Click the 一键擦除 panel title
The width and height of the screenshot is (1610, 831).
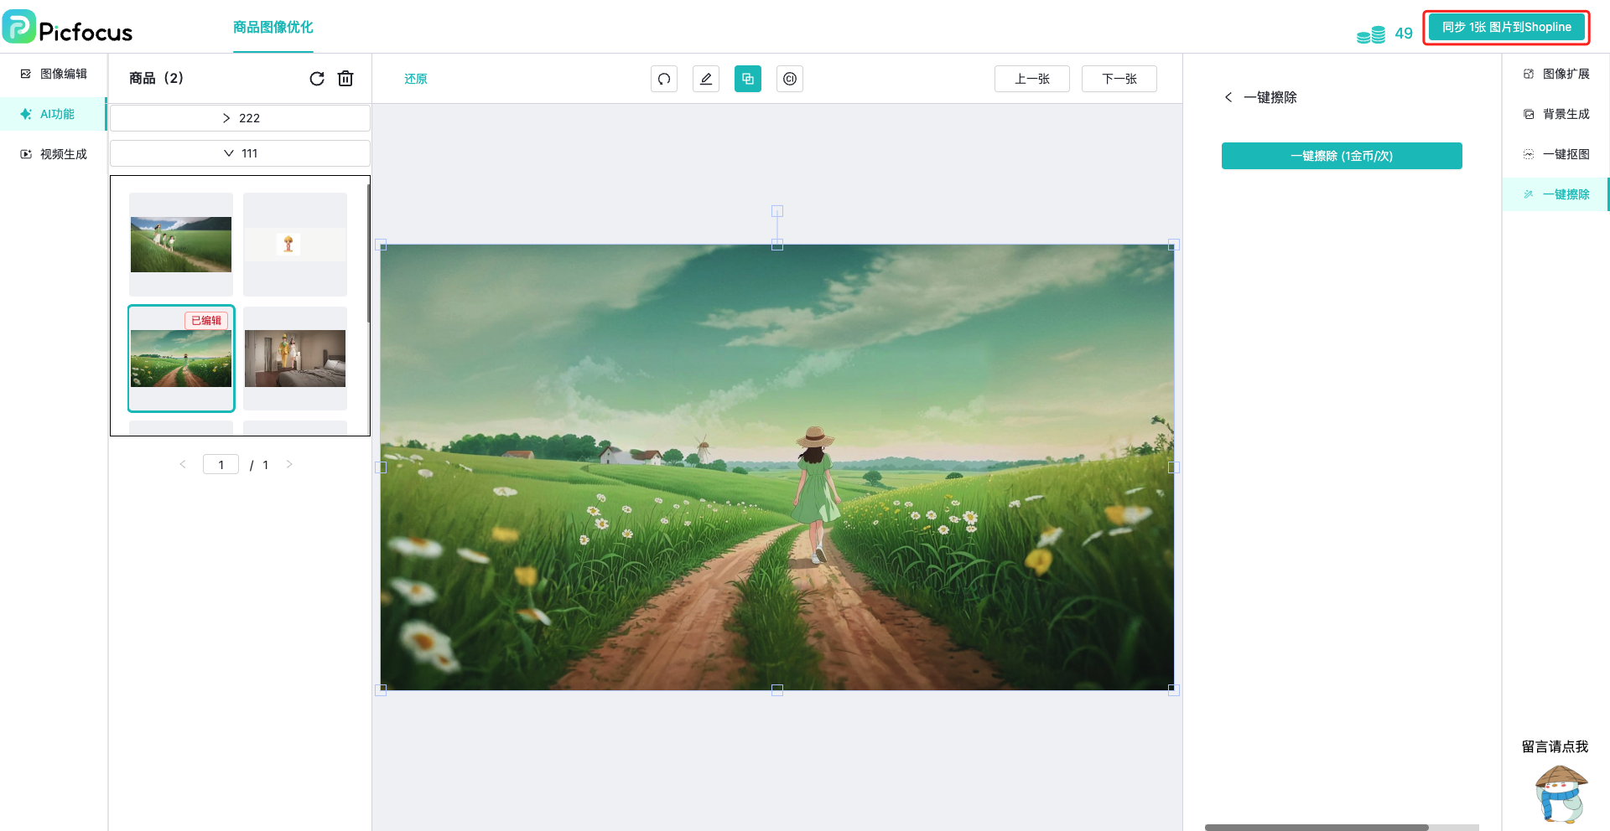point(1270,97)
